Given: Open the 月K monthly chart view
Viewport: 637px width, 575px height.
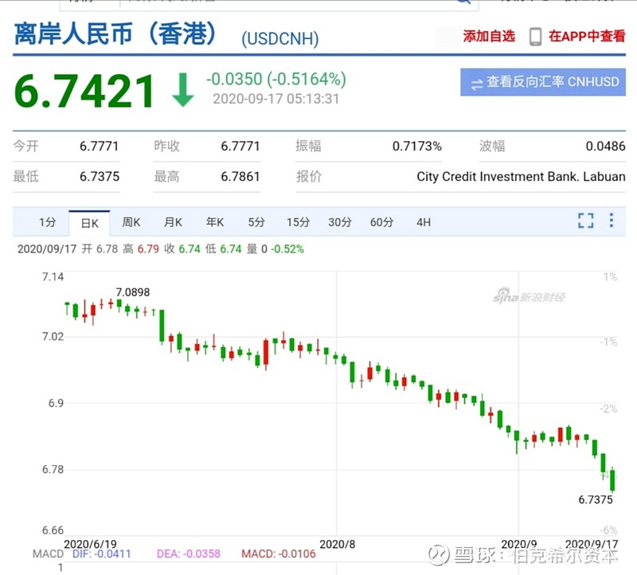Looking at the screenshot, I should (172, 223).
